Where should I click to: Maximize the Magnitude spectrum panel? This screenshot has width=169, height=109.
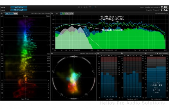click(55, 13)
